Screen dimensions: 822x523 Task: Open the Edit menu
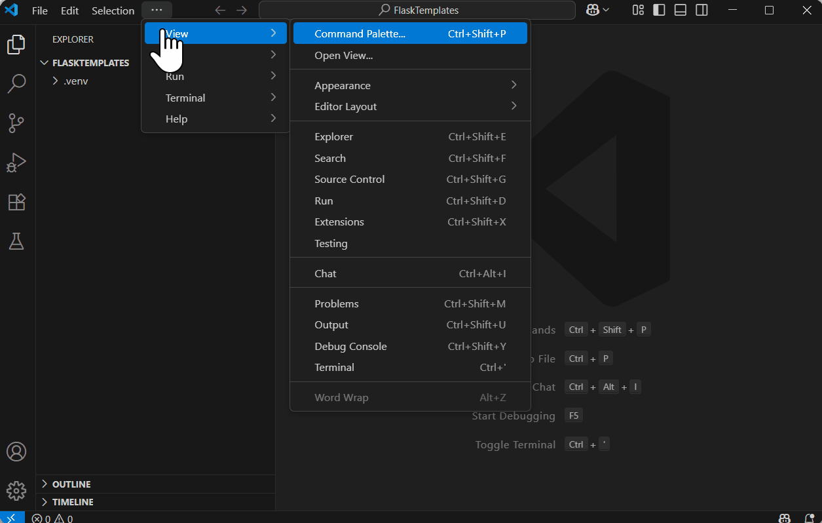[69, 10]
